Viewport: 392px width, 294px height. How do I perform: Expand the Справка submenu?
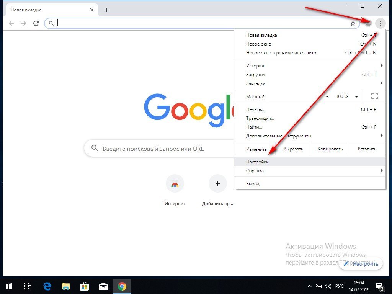click(x=310, y=170)
